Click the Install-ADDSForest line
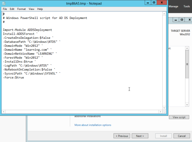The width and height of the screenshot is (192, 142). [x=20, y=34]
